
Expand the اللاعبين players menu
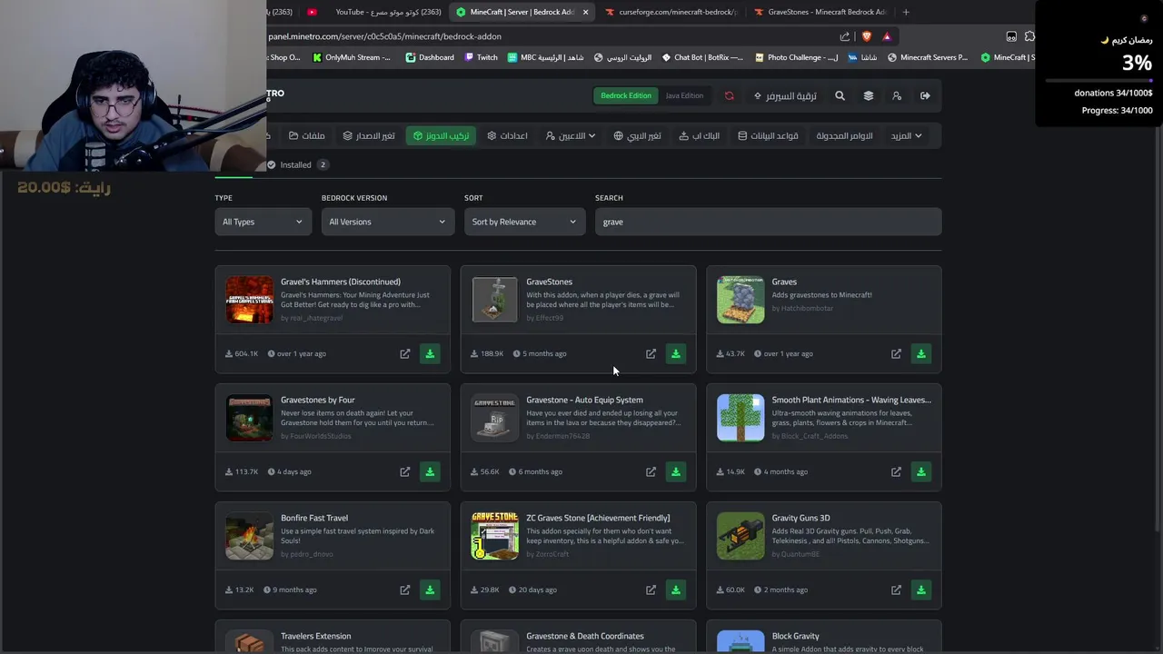[571, 135]
